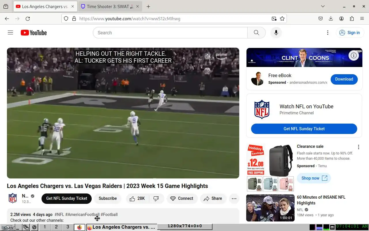Click the #Football hashtag

point(109,215)
